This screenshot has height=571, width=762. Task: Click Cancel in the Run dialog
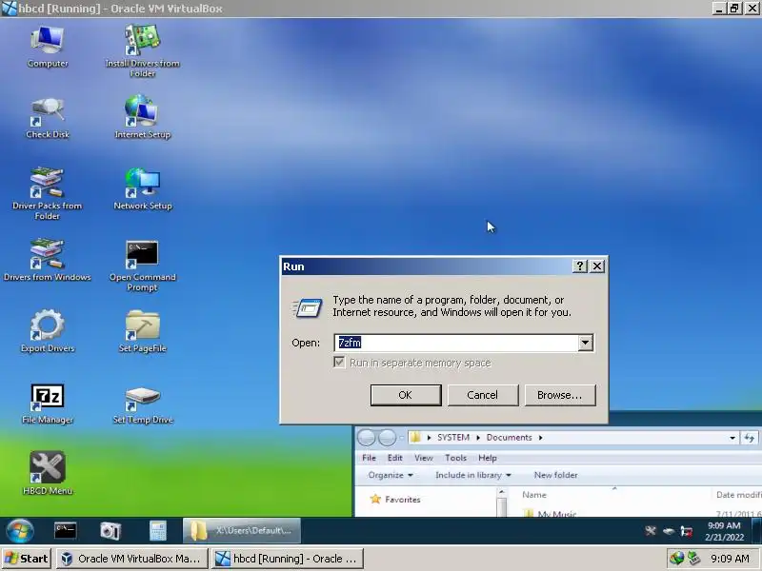coord(483,395)
